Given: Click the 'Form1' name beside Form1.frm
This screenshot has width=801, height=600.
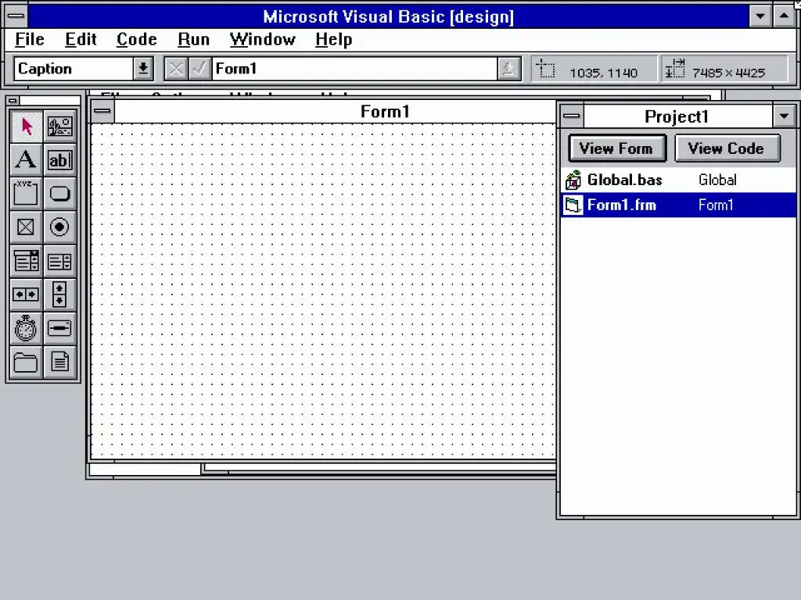Looking at the screenshot, I should click(716, 205).
